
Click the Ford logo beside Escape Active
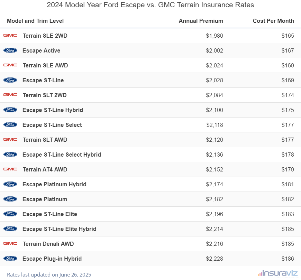[x=10, y=50]
